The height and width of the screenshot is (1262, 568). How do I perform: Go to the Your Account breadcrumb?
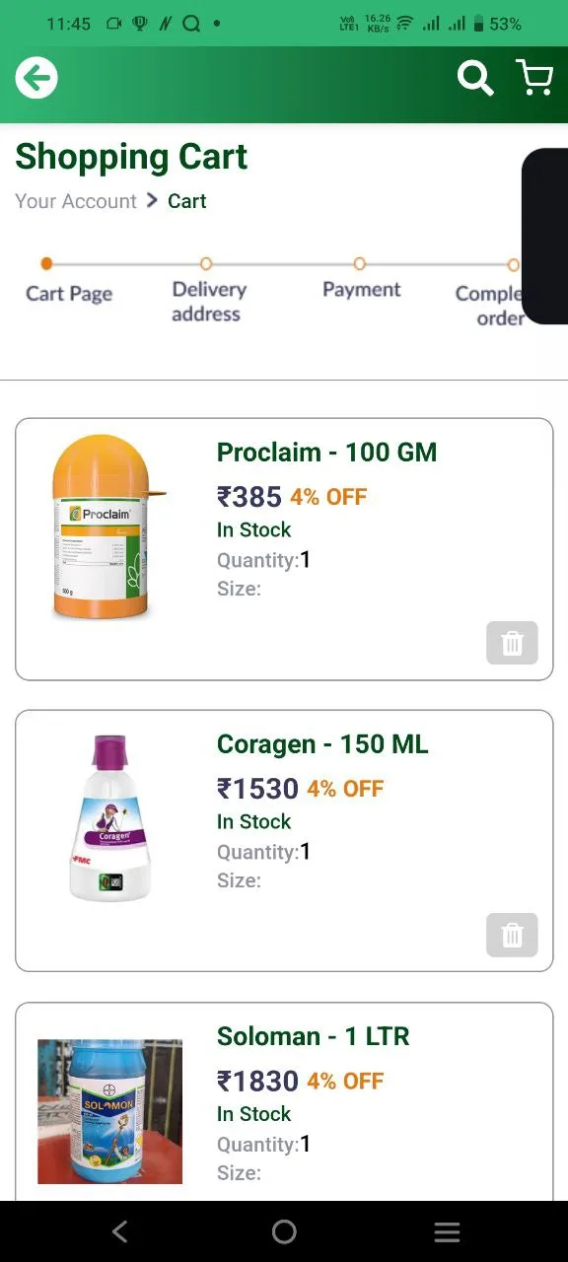click(76, 201)
